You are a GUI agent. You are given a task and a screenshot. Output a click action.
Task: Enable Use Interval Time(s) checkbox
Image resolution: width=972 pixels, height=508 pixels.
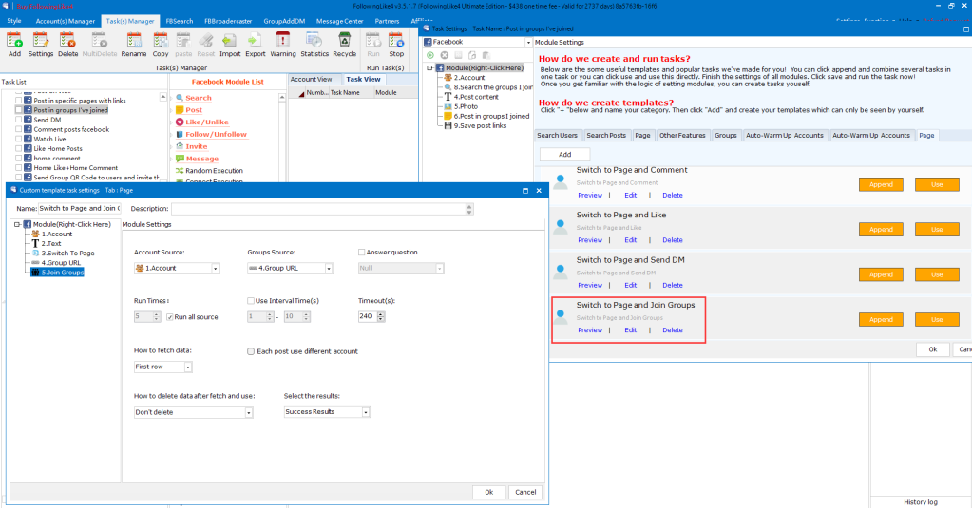[x=251, y=301]
